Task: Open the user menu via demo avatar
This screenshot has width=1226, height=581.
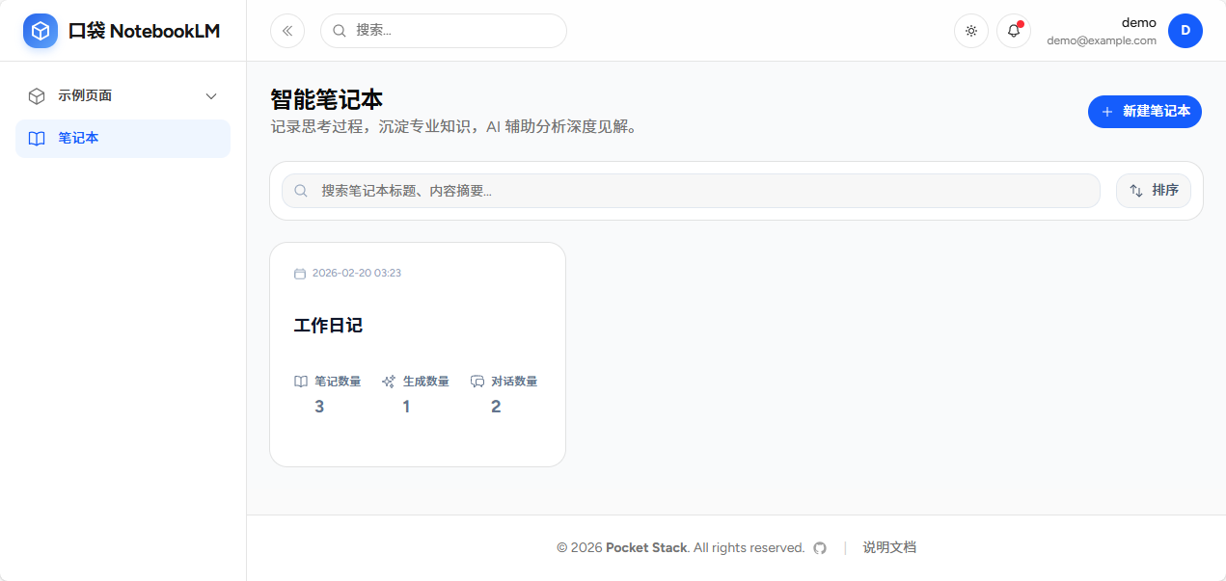Action: (x=1185, y=30)
